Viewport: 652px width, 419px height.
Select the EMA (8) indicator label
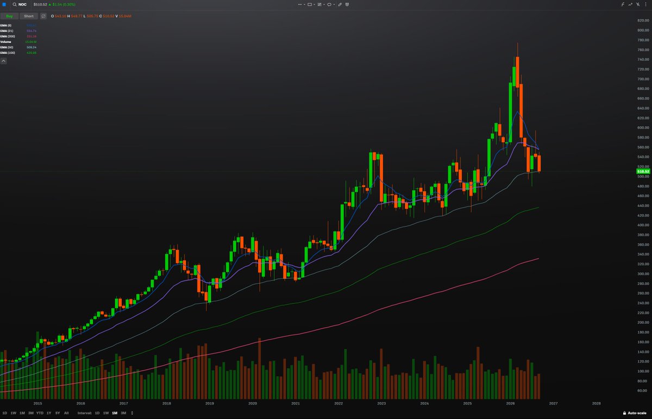click(6, 26)
